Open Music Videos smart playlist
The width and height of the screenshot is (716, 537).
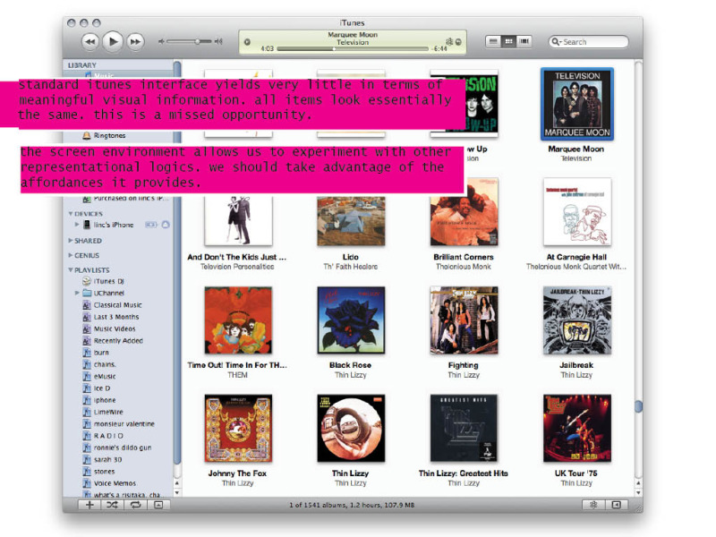tap(109, 328)
